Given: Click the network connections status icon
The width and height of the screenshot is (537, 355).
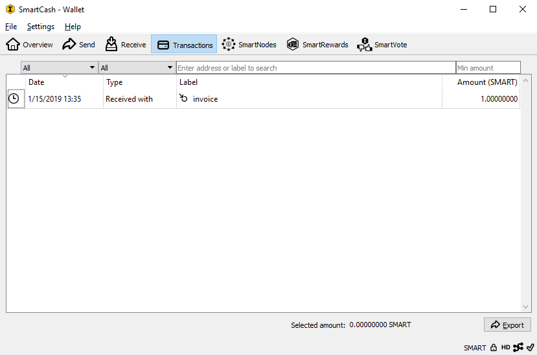Looking at the screenshot, I should click(x=518, y=347).
